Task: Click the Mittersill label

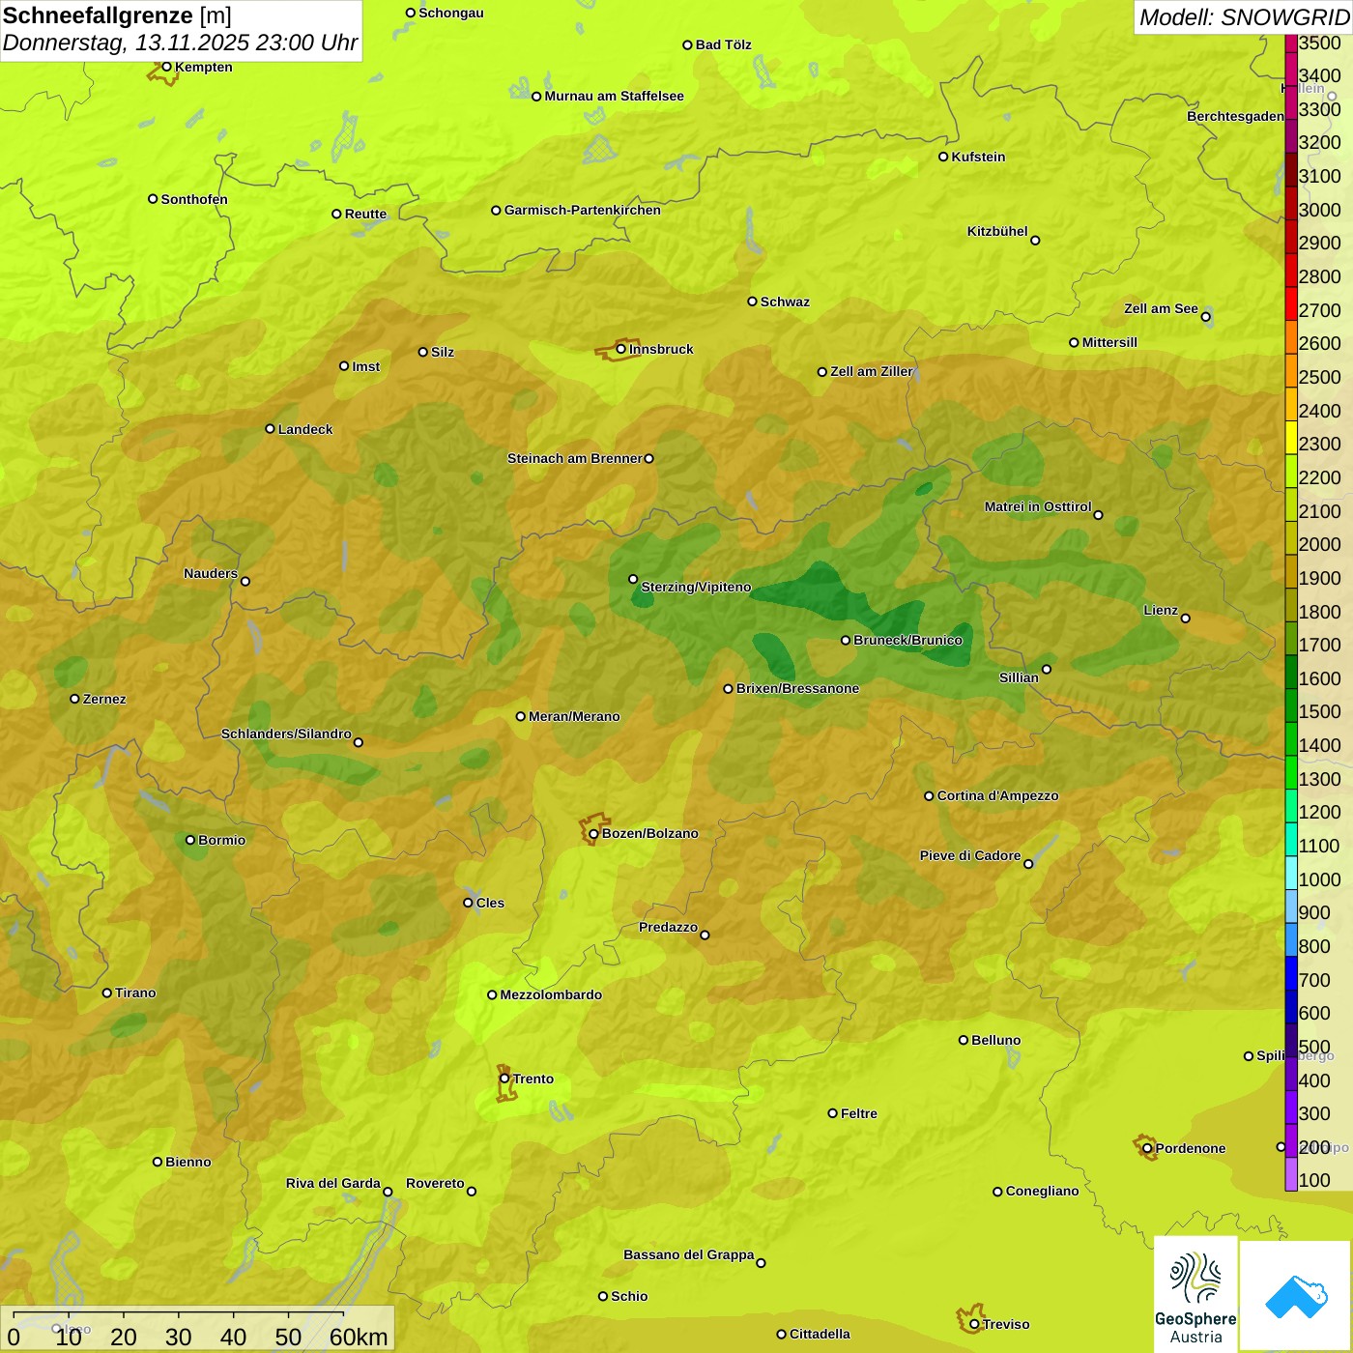Action: click(1109, 342)
